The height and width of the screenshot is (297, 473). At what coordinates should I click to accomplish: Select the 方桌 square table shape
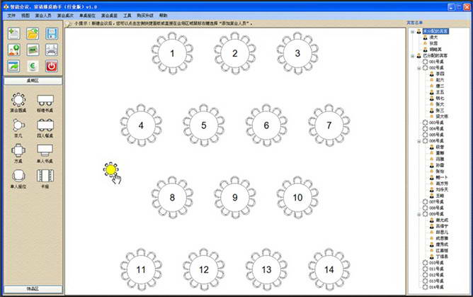coord(18,152)
